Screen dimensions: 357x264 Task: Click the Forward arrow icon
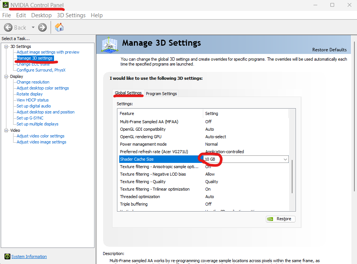pyautogui.click(x=42, y=27)
